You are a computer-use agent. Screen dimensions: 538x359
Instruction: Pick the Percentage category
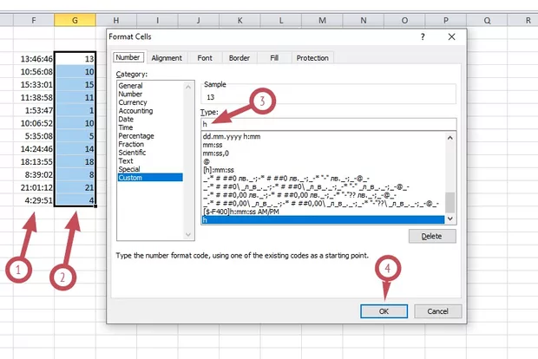pos(136,136)
